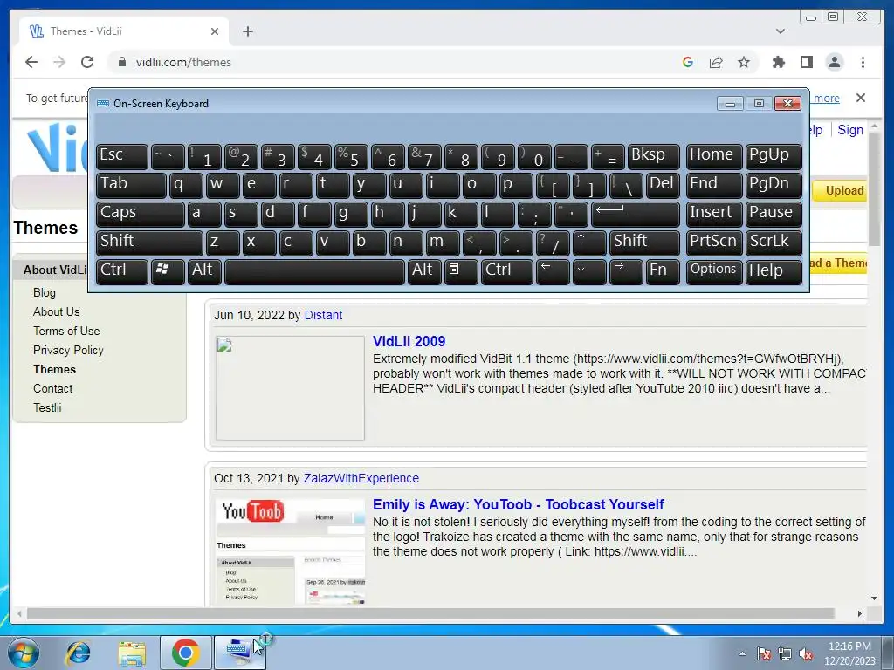Bookmark this page with the star icon
This screenshot has width=894, height=670.
pyautogui.click(x=744, y=62)
